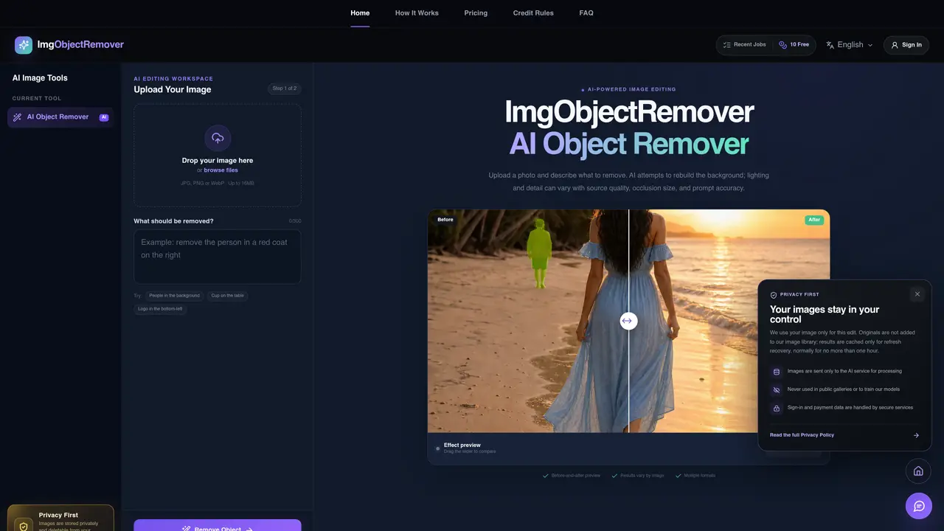Click the ImgObjectRemover sparkle logo icon
Screen dimensions: 944x531
(x=24, y=45)
